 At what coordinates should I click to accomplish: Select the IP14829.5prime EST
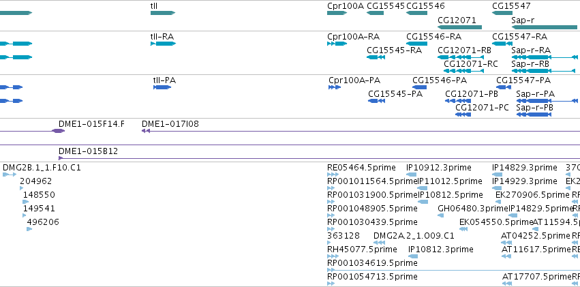tap(513, 215)
